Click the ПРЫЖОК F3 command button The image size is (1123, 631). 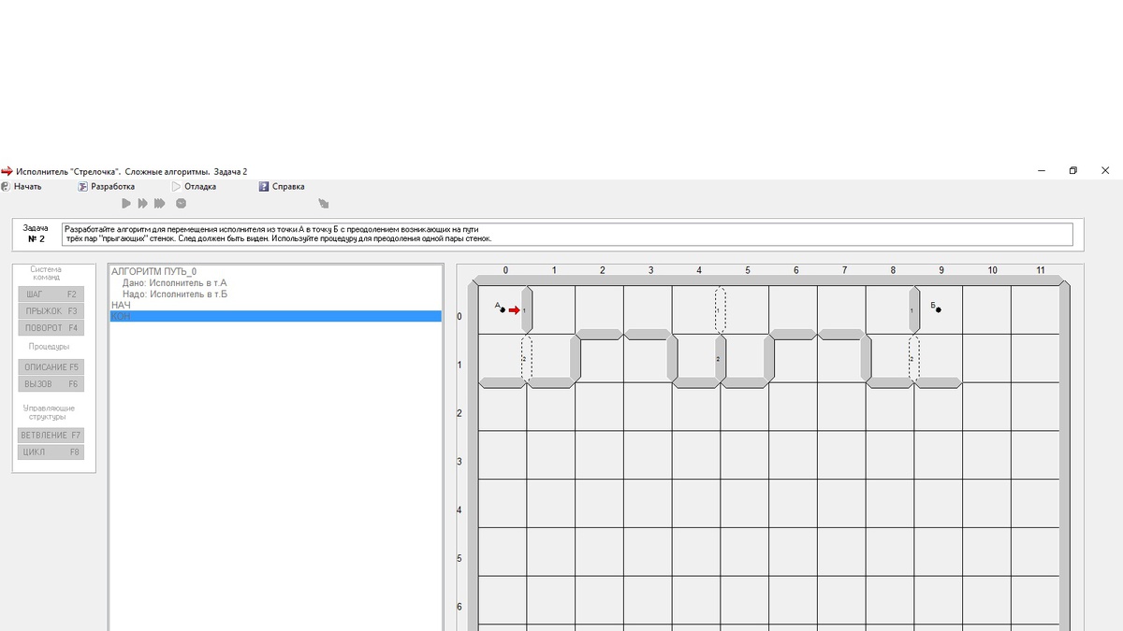(51, 311)
